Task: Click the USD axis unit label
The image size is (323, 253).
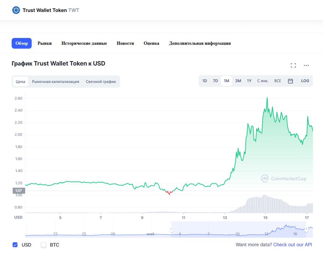Action: 18,217
